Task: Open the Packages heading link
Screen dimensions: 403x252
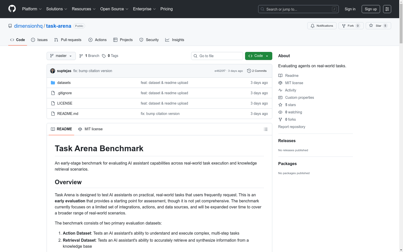Action: [287, 164]
